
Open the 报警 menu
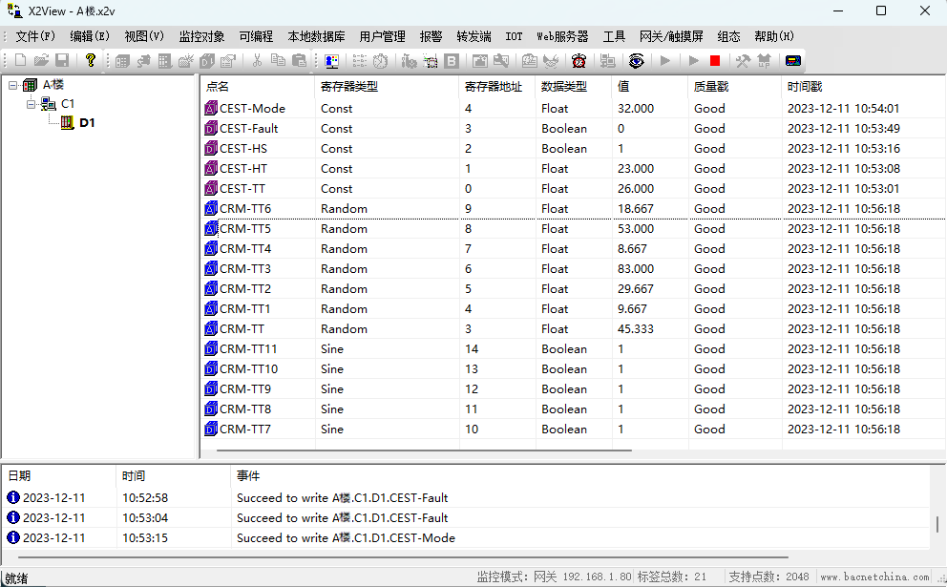(431, 36)
